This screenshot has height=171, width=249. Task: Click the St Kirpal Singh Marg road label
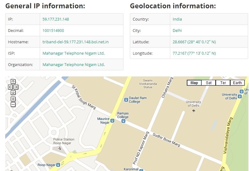[84, 97]
